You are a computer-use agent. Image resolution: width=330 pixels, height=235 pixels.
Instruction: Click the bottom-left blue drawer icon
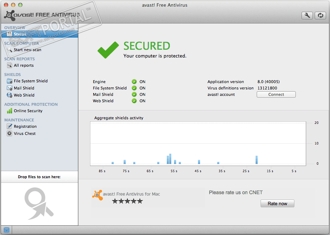pyautogui.click(x=6, y=230)
